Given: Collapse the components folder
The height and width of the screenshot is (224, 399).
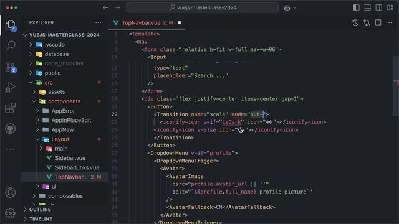Looking at the screenshot, I should pos(64,101).
